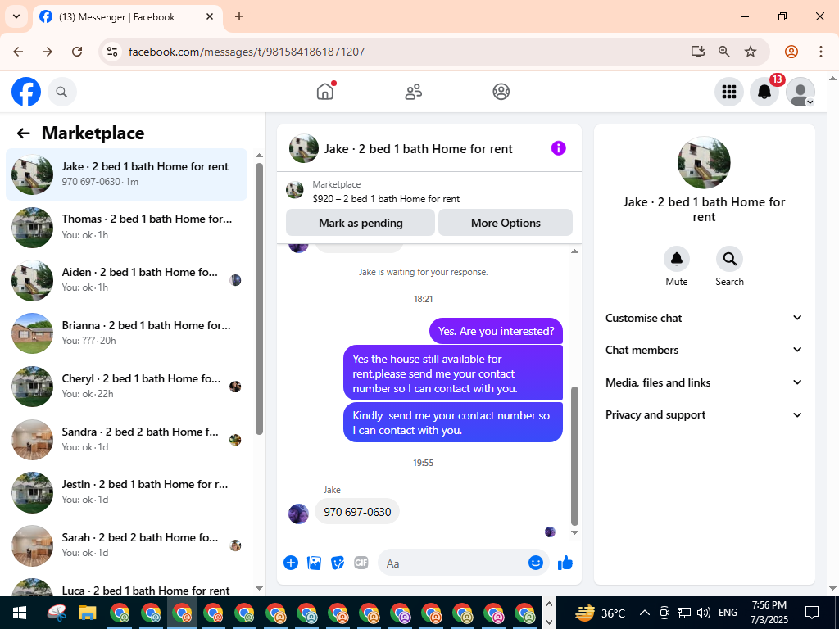Screen dimensions: 839x629
Task: Expand Privacy and support section
Action: click(x=704, y=414)
